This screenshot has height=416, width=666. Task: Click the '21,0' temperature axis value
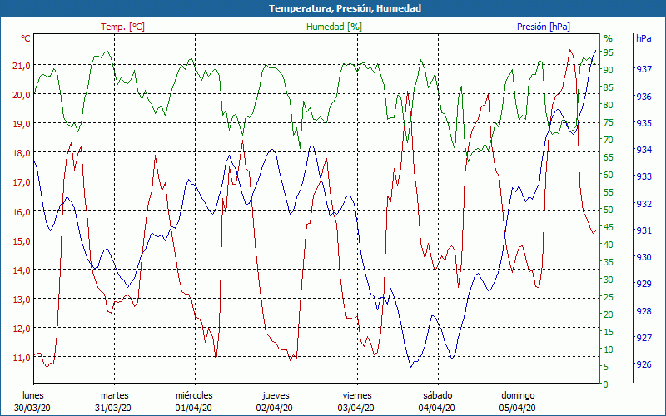click(x=22, y=66)
